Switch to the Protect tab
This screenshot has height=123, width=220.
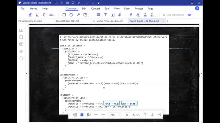[x=139, y=9]
